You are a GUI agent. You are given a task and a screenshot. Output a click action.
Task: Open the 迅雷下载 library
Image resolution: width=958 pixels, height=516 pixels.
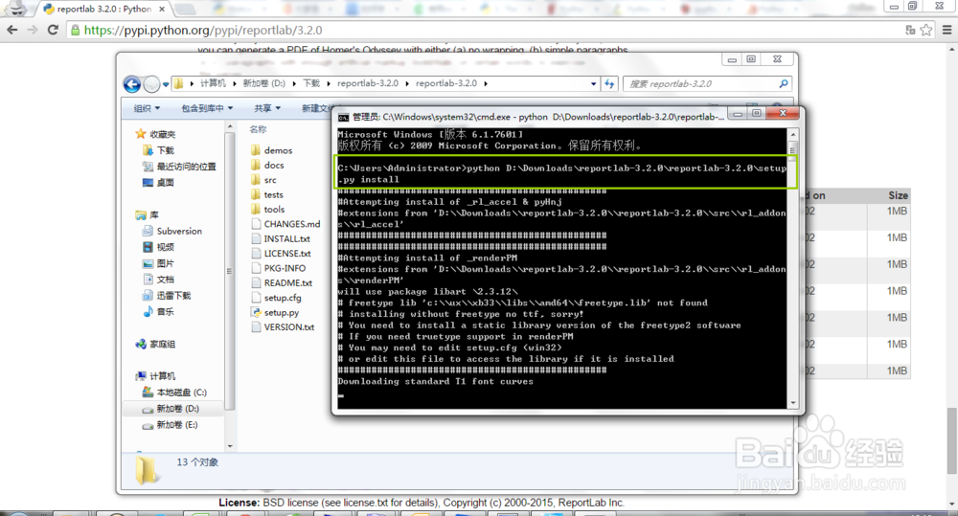pyautogui.click(x=167, y=295)
